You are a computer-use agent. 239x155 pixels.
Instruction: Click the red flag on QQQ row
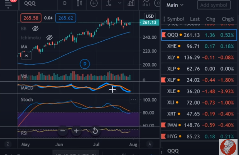164,35
